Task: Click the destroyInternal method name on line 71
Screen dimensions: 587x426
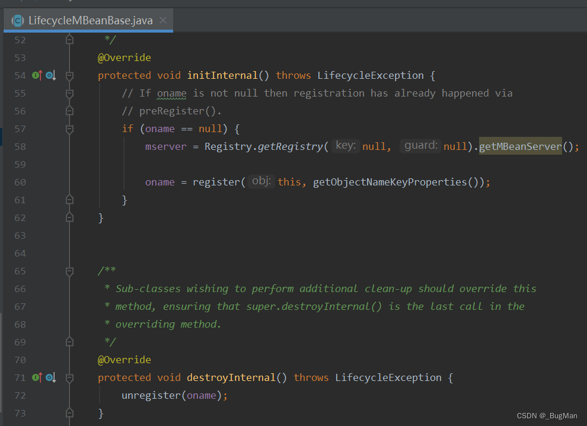Action: [231, 377]
